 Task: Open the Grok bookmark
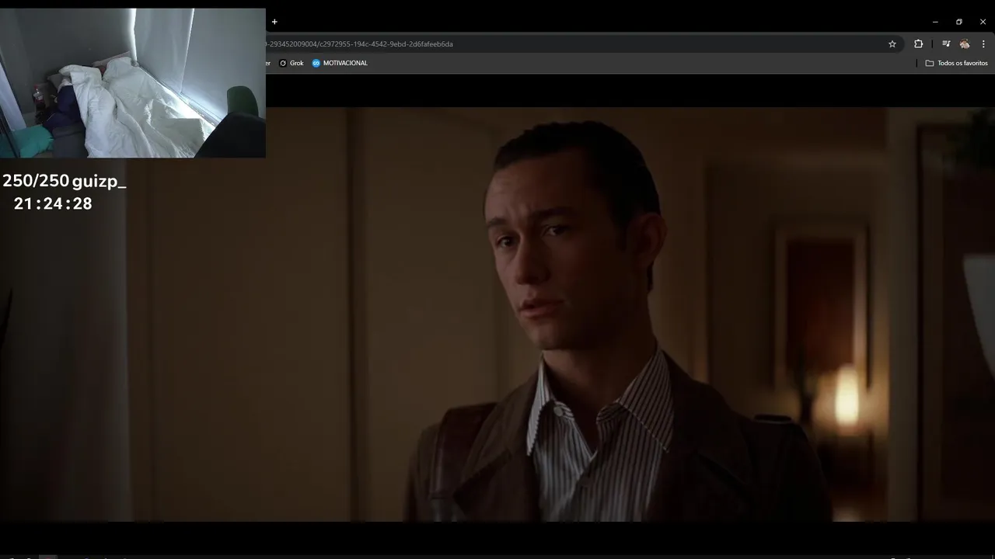[292, 63]
